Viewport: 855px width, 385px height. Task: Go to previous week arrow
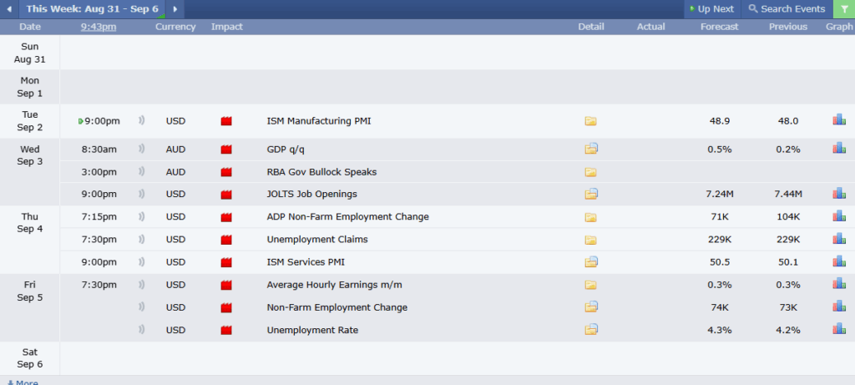(9, 9)
